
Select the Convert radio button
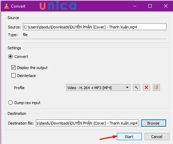click(10, 56)
